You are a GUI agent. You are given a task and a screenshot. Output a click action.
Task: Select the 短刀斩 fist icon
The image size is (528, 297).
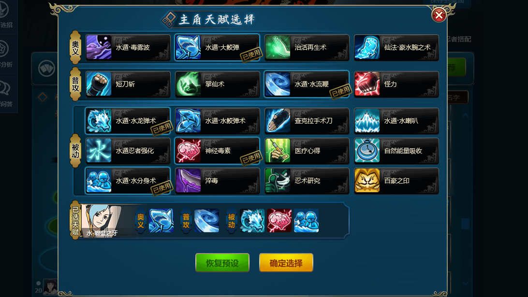tap(99, 84)
